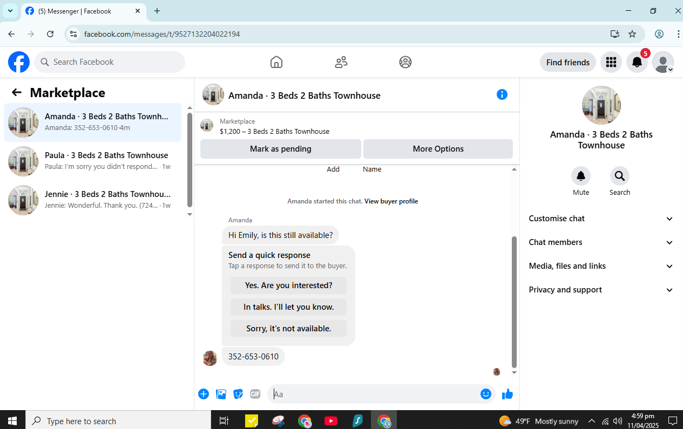Click the conversation list scrollbar
Image resolution: width=683 pixels, height=429 pixels.
tap(190, 160)
